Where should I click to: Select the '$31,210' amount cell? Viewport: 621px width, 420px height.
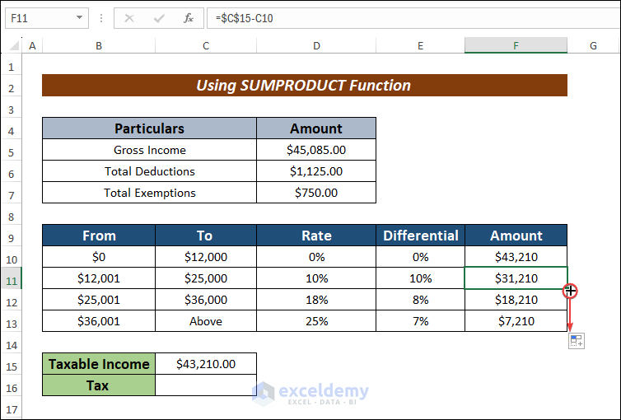pos(516,278)
